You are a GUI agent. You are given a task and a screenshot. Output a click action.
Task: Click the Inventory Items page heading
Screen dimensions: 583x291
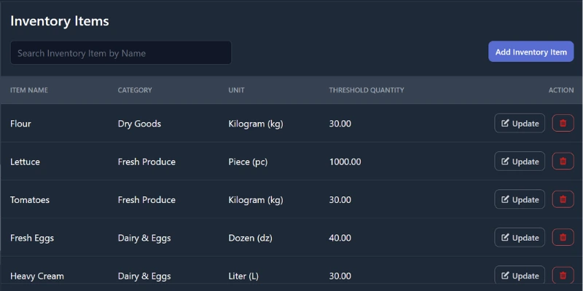60,21
